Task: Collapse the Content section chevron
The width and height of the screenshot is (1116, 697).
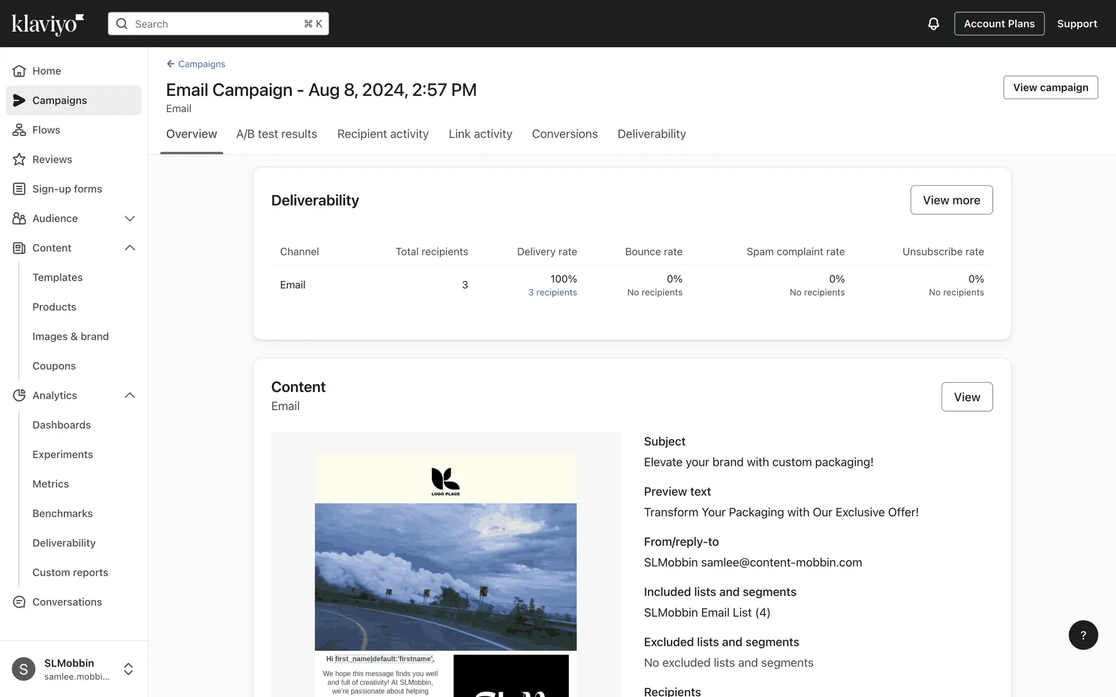Action: 130,248
